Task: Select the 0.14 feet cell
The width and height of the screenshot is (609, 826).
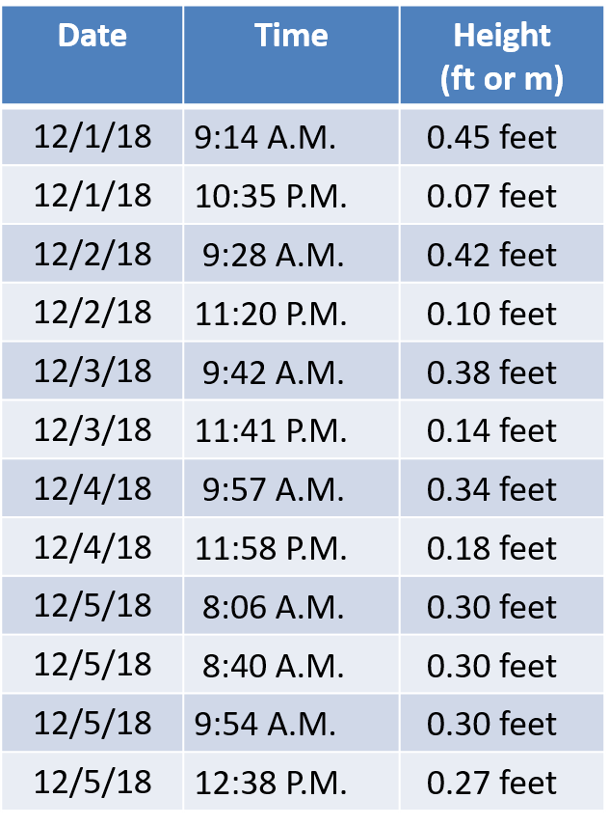Action: (502, 429)
